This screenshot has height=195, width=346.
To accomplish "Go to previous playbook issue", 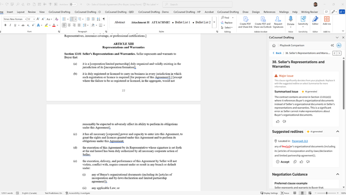I will 335,53.
